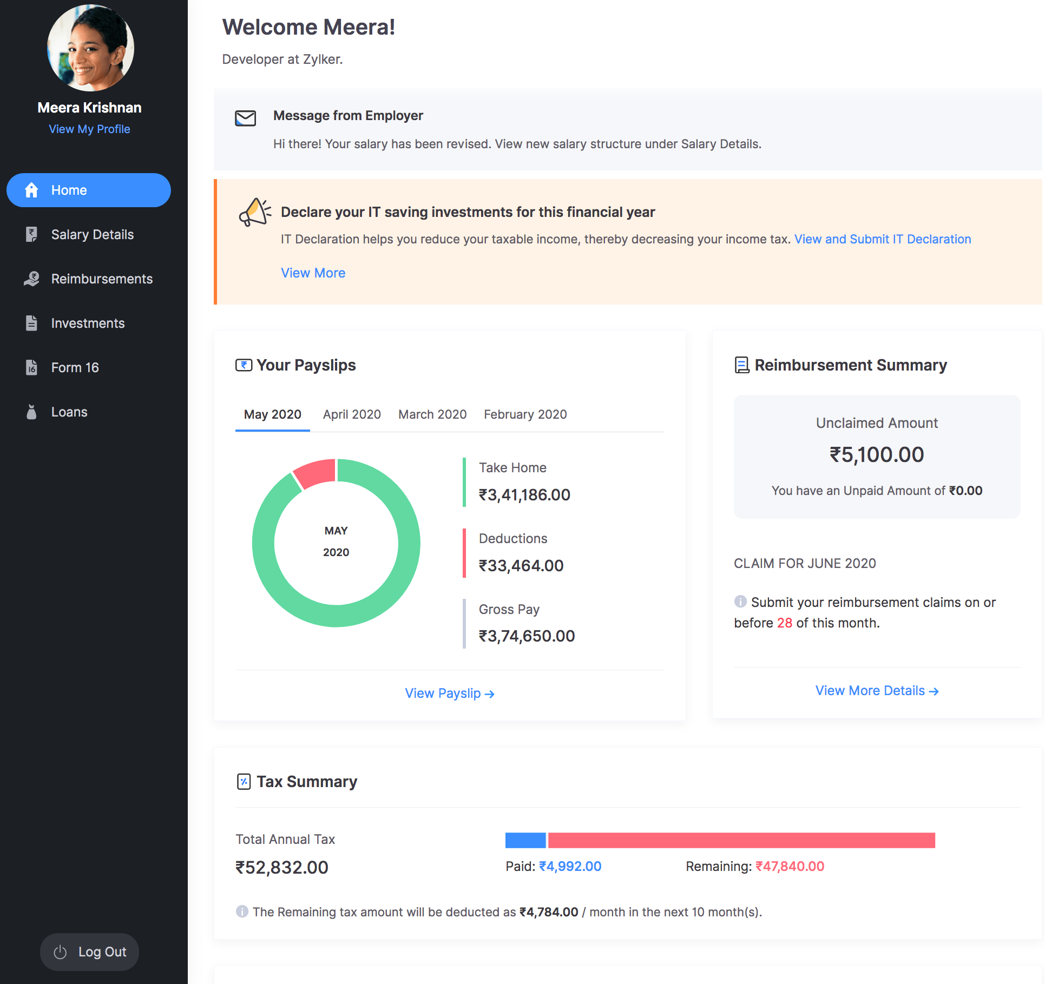The image size is (1045, 984).
Task: Click View My Profile link
Action: point(89,129)
